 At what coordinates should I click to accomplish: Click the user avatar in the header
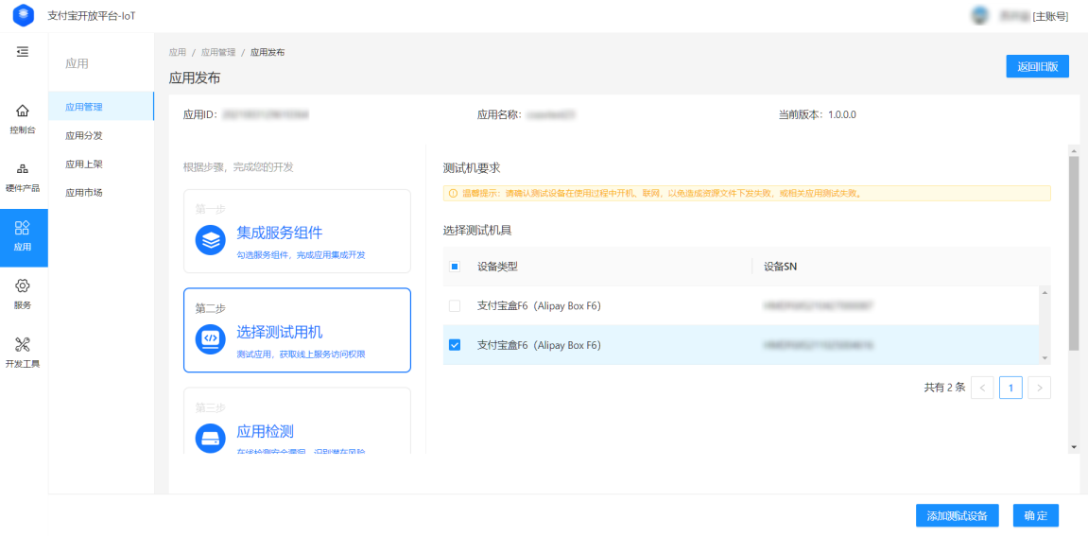point(979,16)
